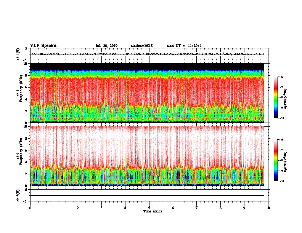Click the flat ch.3 voltage trace line

click(x=147, y=195)
